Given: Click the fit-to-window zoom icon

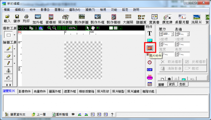Looking at the screenshot, I should [59, 28].
